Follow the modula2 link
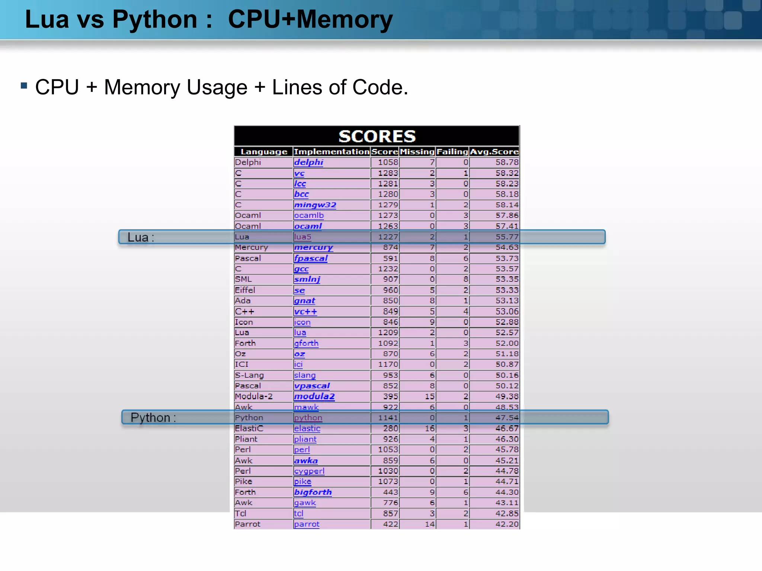This screenshot has height=571, width=762. point(314,397)
